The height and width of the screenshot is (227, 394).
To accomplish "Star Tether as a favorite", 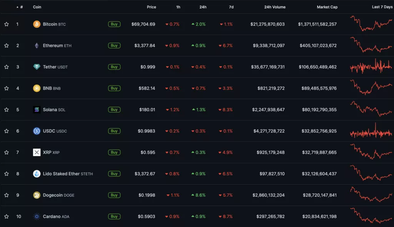I will point(7,67).
